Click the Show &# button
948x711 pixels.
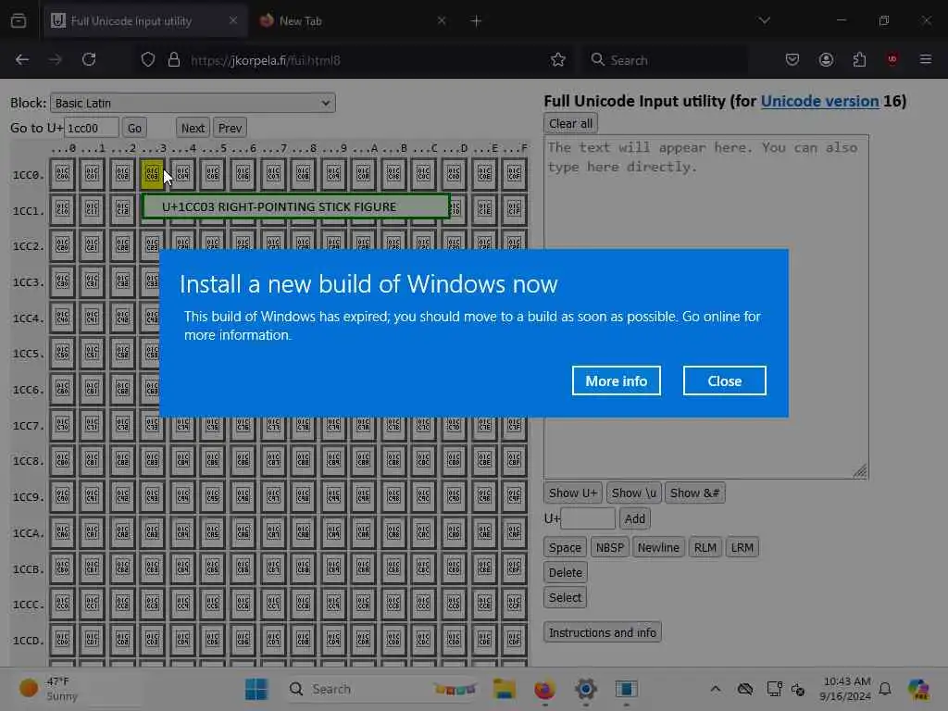pos(694,493)
